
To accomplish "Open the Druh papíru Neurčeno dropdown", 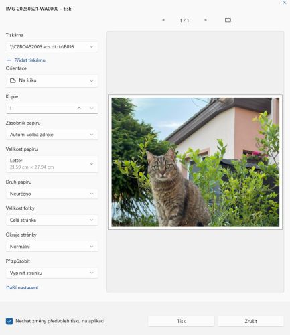I will [52, 194].
